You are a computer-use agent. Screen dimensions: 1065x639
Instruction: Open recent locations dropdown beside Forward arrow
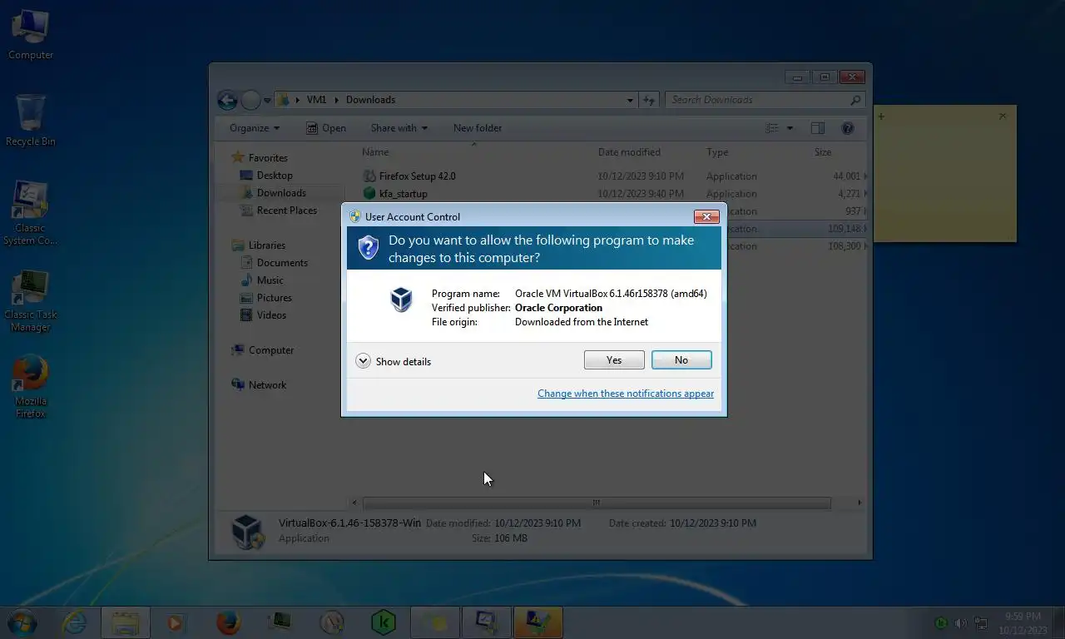[x=268, y=100]
